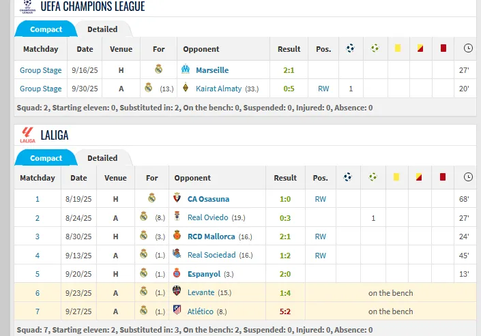Click the RCD Mallorca crest icon
The image size is (481, 336).
point(177,236)
